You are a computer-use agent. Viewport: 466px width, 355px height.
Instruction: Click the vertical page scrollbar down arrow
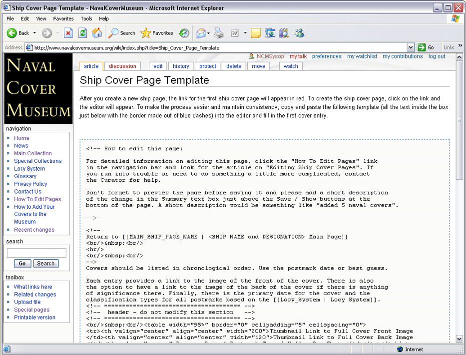(x=460, y=339)
